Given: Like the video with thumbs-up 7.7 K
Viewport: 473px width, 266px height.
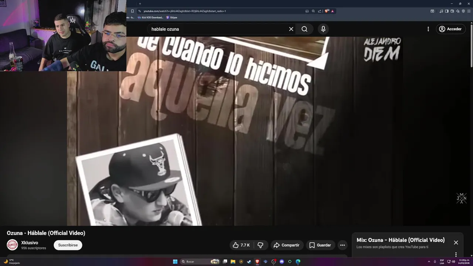Looking at the screenshot, I should click(241, 245).
